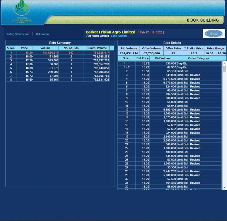Click bid volume 5,000,000 in row 29
Screen dimensions: 227x221
point(170,175)
